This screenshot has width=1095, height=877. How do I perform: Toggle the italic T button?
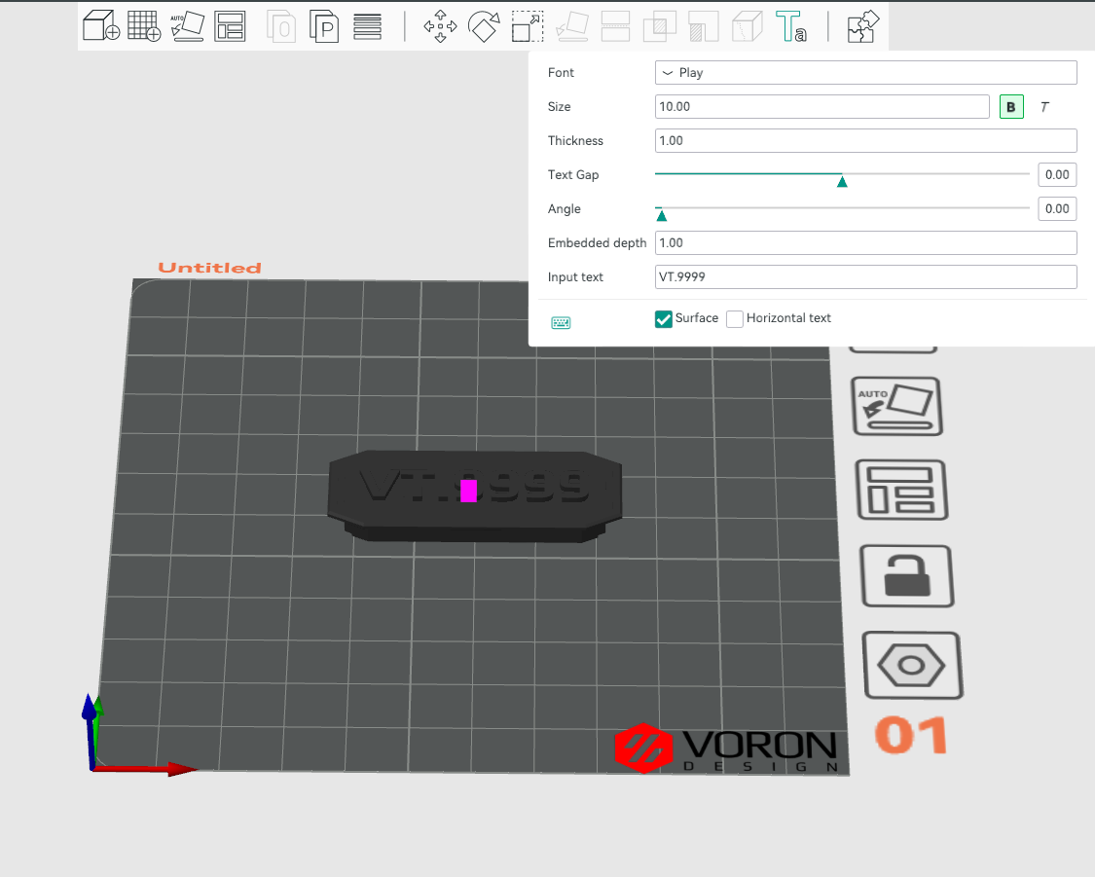[x=1044, y=107]
